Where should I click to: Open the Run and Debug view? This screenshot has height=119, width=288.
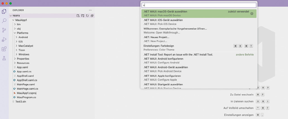coord(4,39)
